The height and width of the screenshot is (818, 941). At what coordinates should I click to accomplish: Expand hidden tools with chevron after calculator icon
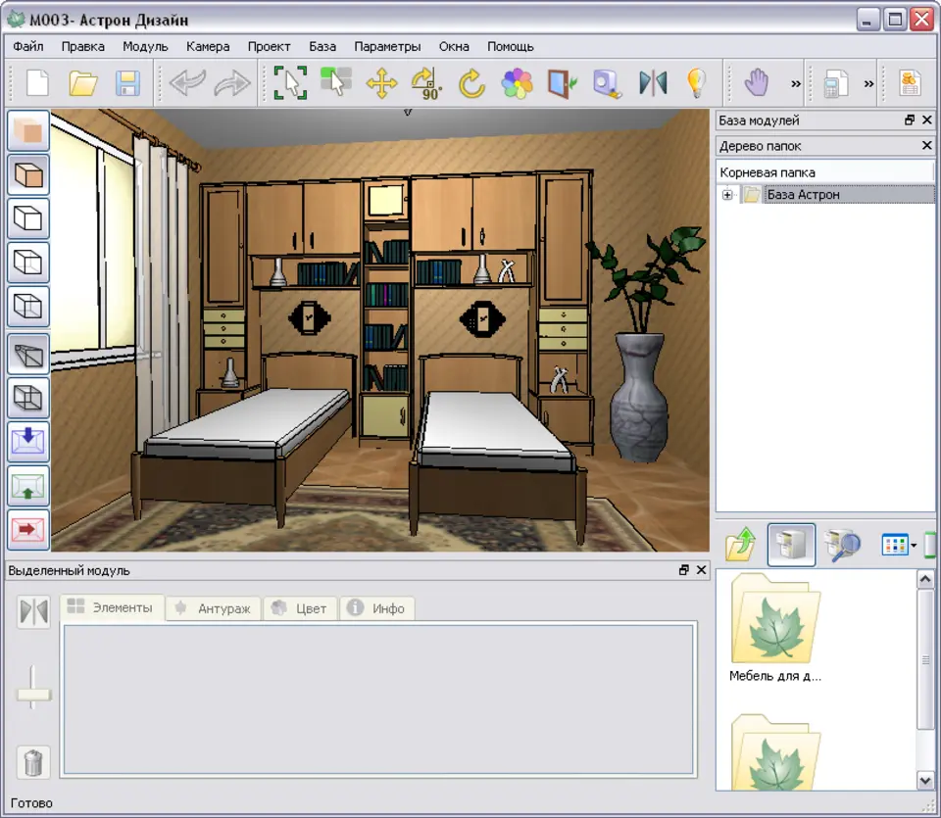pos(869,83)
